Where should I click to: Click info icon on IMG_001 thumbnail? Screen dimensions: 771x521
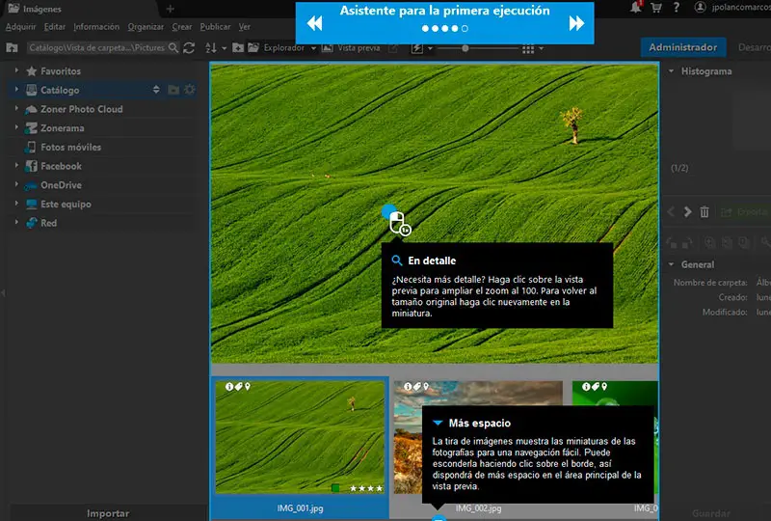[229, 387]
